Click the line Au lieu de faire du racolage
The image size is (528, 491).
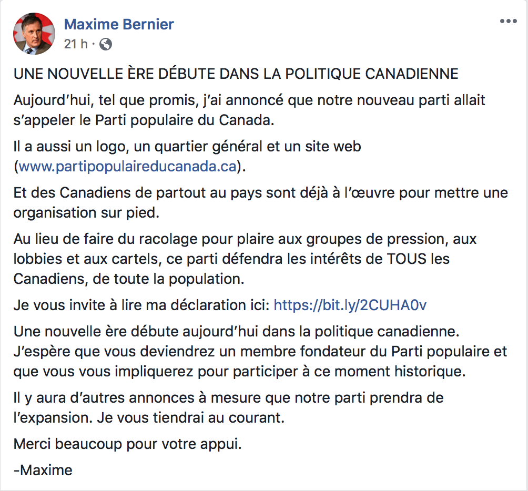pos(245,239)
